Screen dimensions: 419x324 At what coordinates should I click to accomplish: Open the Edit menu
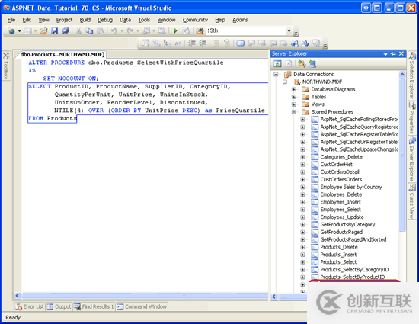[x=27, y=20]
